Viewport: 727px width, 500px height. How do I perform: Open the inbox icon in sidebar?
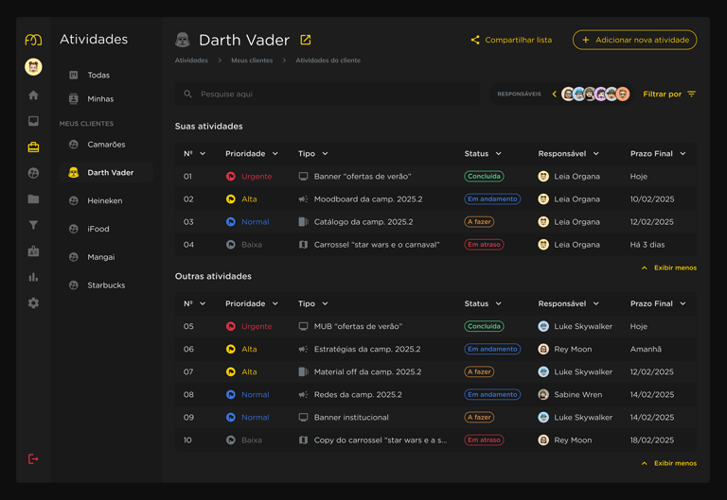(x=33, y=121)
